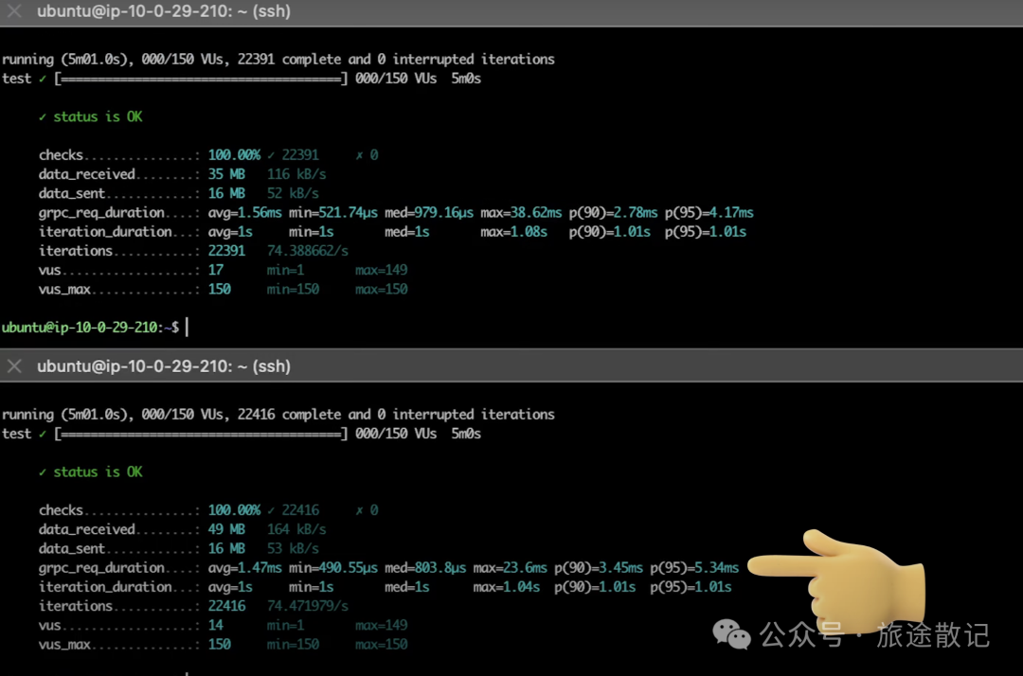
Task: Click lower p(95)=5.34ms value
Action: click(694, 568)
